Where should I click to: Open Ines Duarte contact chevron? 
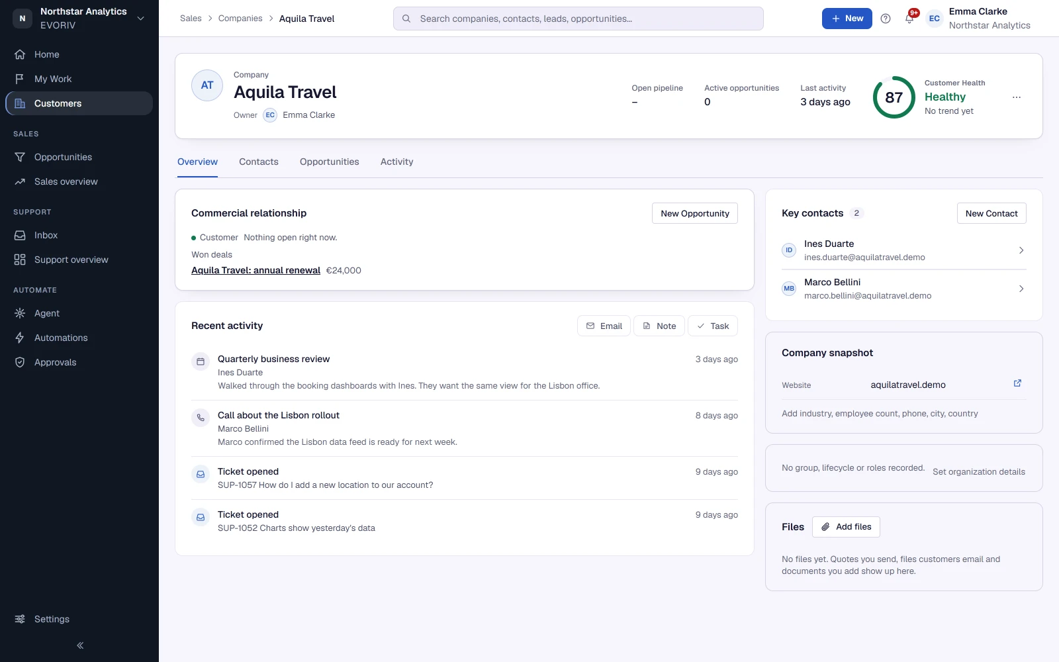1021,250
